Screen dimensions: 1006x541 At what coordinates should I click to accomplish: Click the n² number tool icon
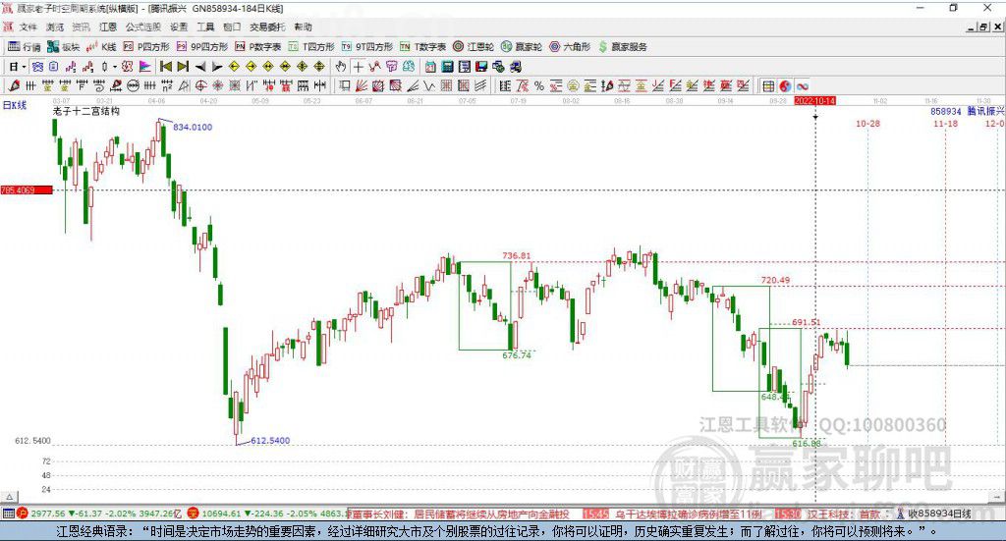tap(167, 85)
